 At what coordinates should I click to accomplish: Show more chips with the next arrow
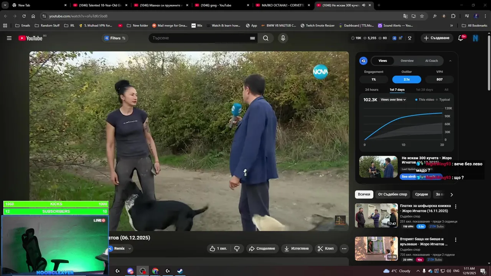tap(451, 194)
